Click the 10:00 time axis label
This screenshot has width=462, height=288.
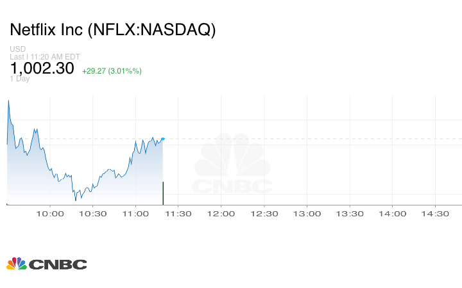[50, 214]
